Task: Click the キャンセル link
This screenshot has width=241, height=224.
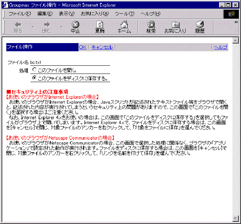Action: pos(102,47)
